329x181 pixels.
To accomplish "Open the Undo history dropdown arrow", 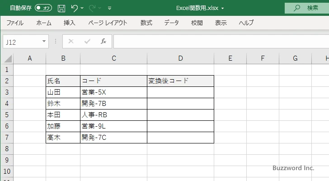I will pyautogui.click(x=82, y=8).
